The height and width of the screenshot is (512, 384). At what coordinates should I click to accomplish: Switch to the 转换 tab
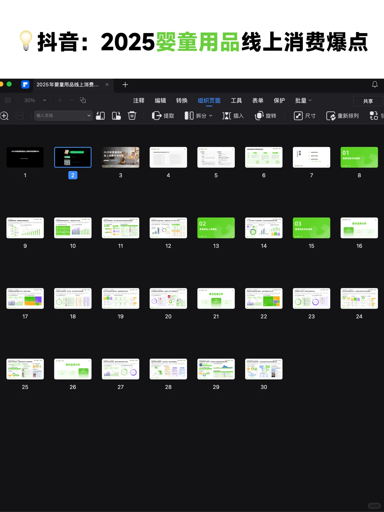pyautogui.click(x=182, y=101)
